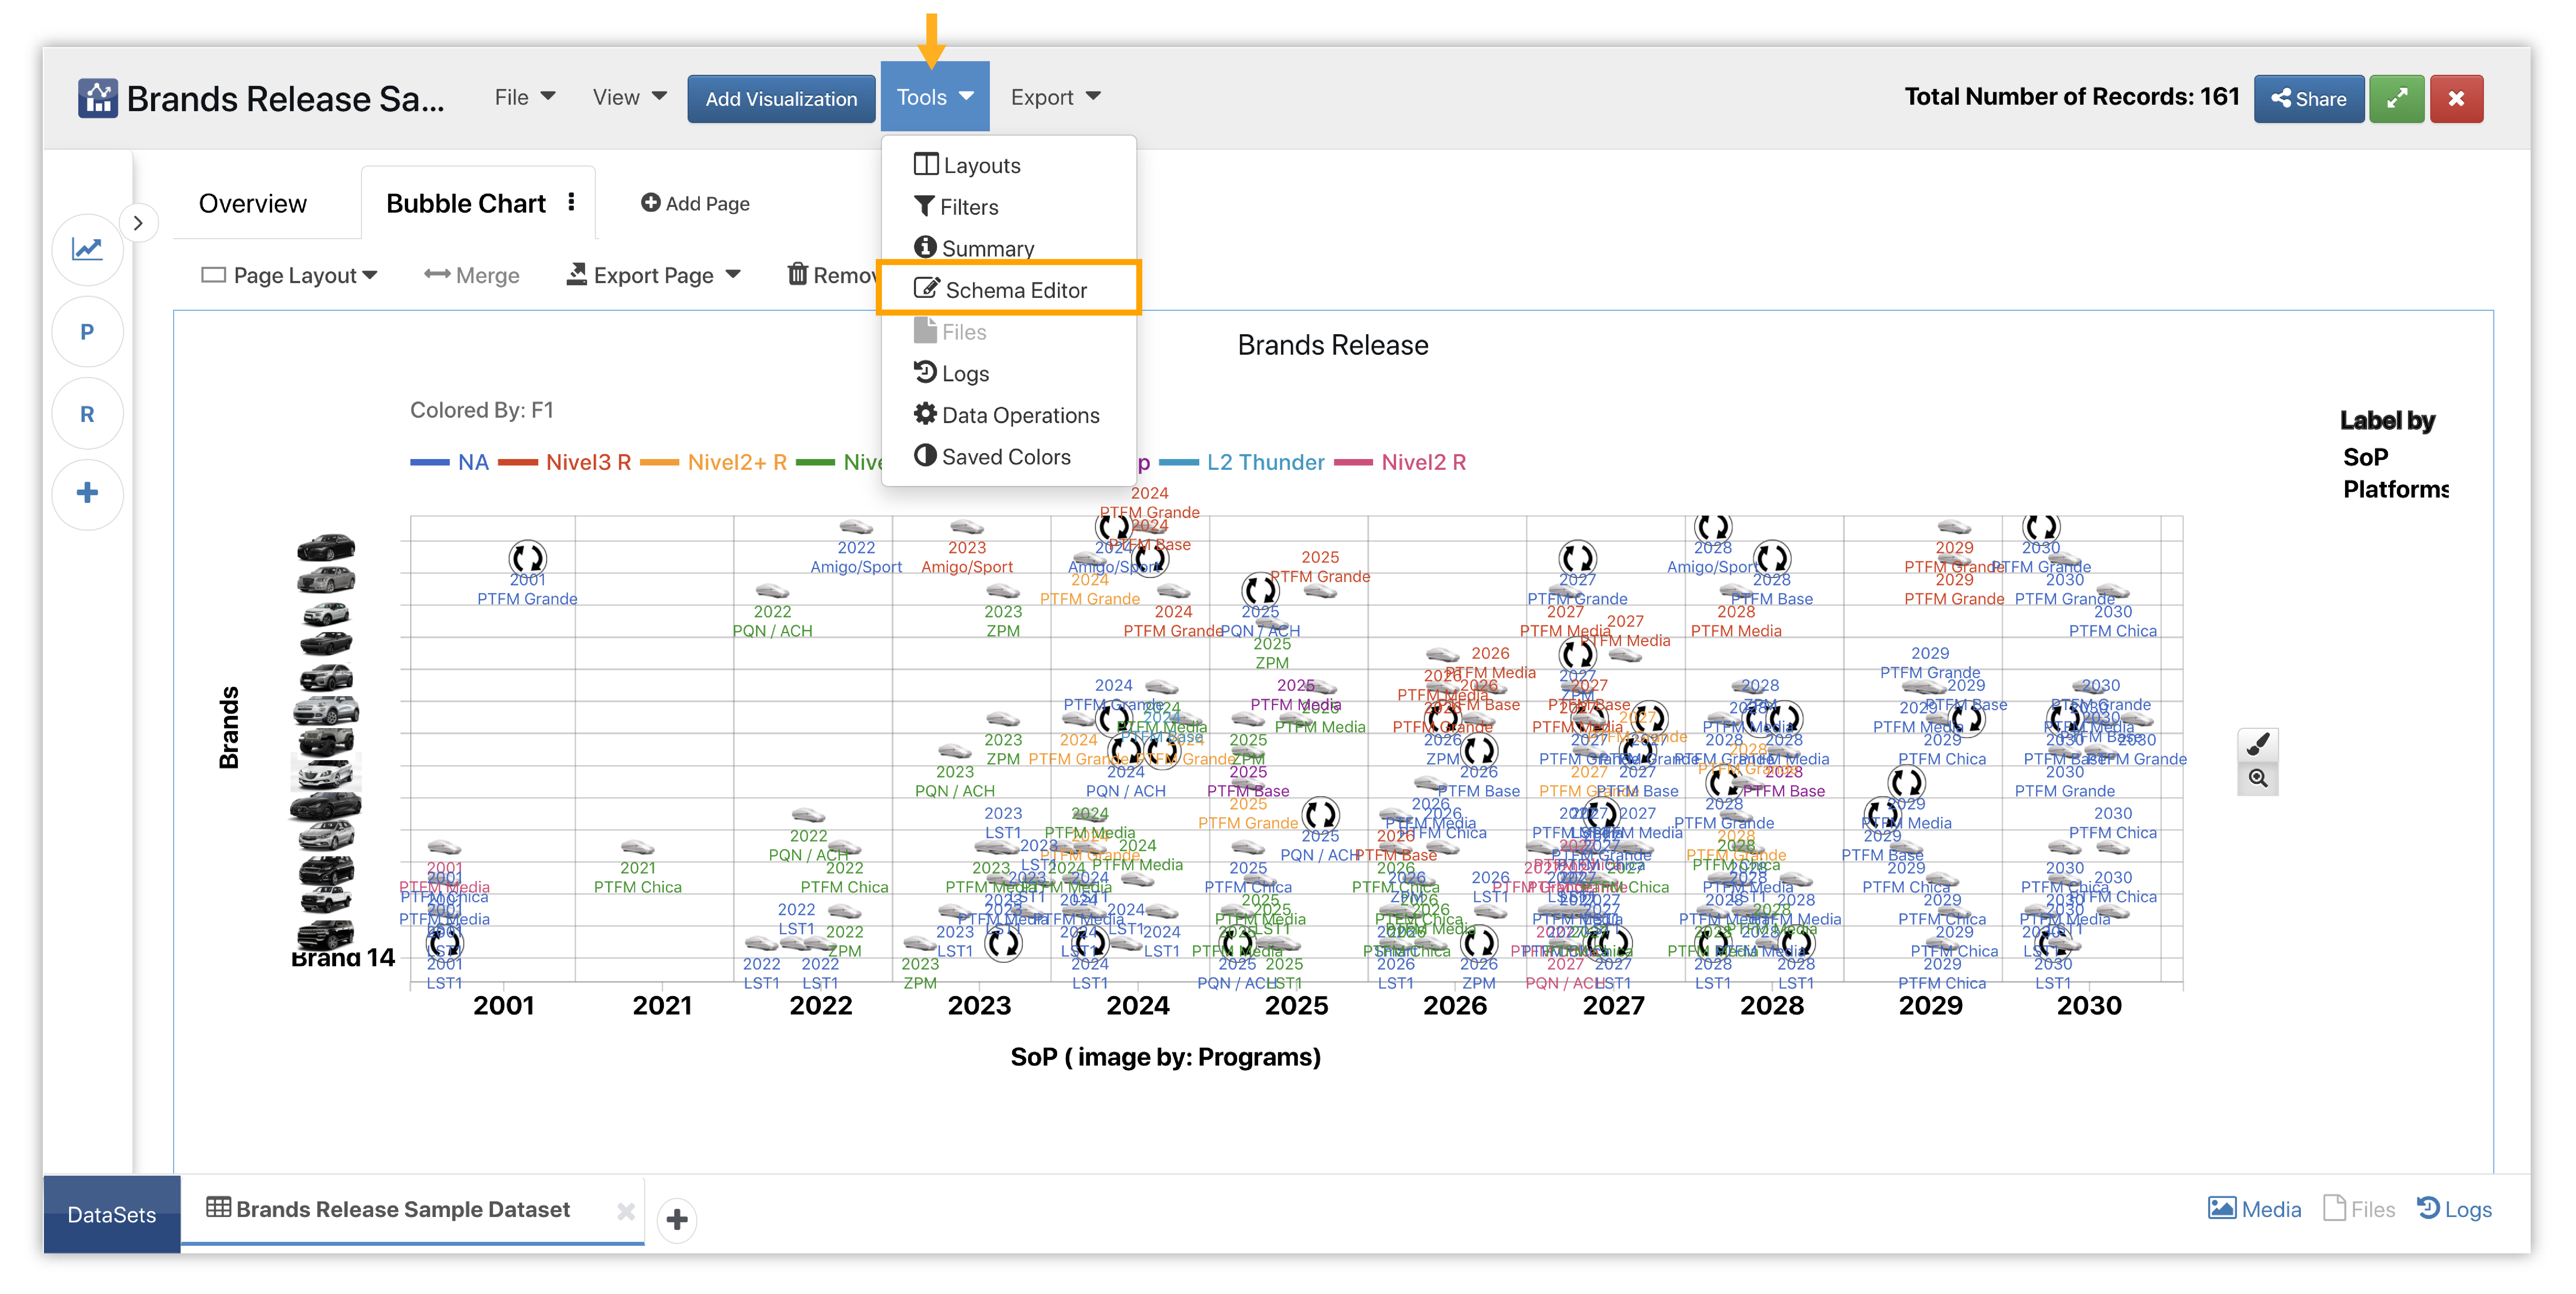Toggle the Nivel2 R legend entry
The width and height of the screenshot is (2576, 1294).
(1400, 462)
